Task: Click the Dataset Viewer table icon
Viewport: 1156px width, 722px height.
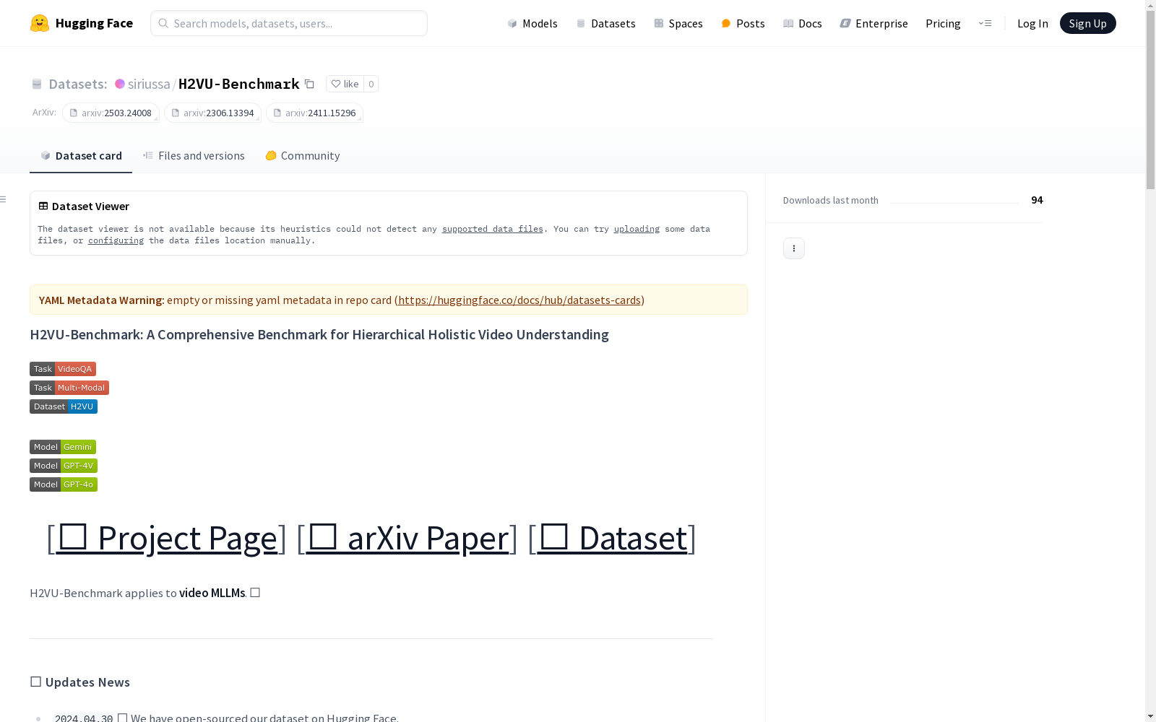Action: coord(43,206)
